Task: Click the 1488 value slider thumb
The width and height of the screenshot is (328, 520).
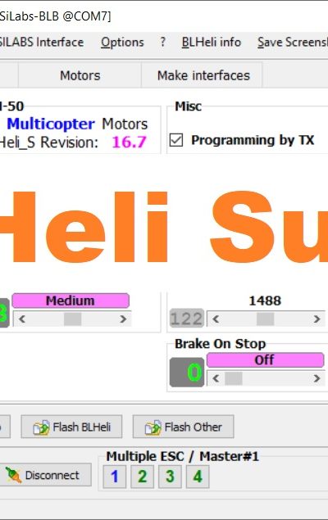Action: coord(265,319)
